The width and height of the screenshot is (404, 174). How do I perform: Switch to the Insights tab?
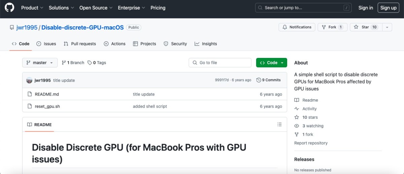206,44
